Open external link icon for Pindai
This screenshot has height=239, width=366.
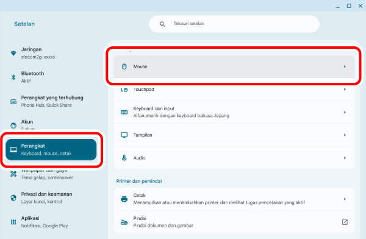pos(345,222)
